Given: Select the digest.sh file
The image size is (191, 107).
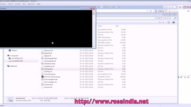Looking at the screenshot, I should click(48, 56).
